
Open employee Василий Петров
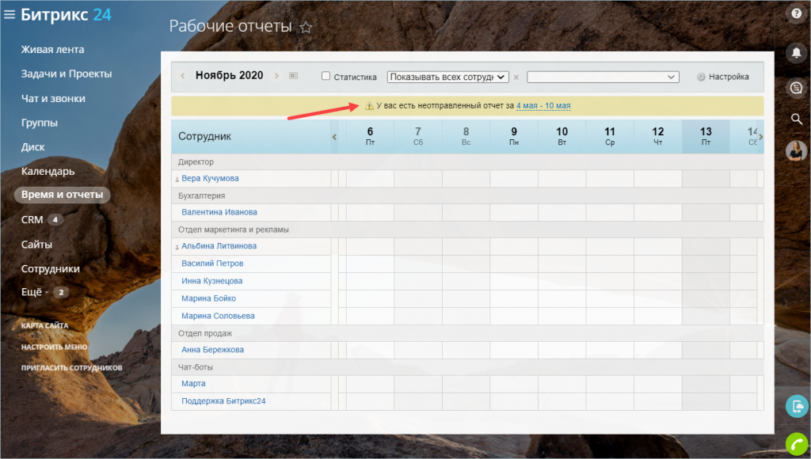click(x=212, y=264)
